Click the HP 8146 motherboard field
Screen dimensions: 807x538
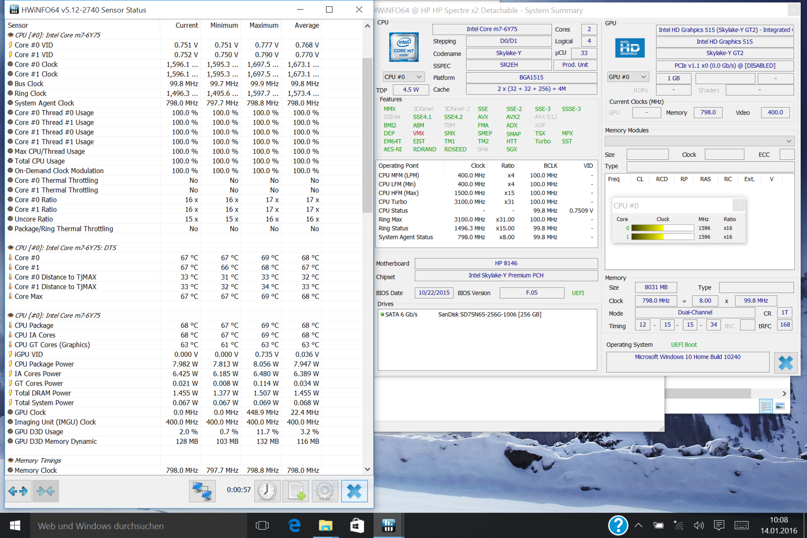pos(506,263)
